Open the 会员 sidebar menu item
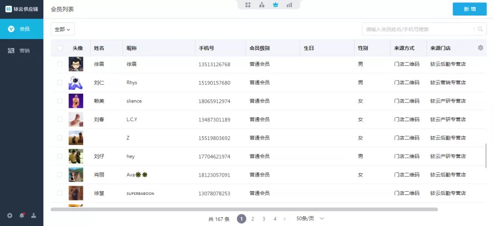 (21, 29)
